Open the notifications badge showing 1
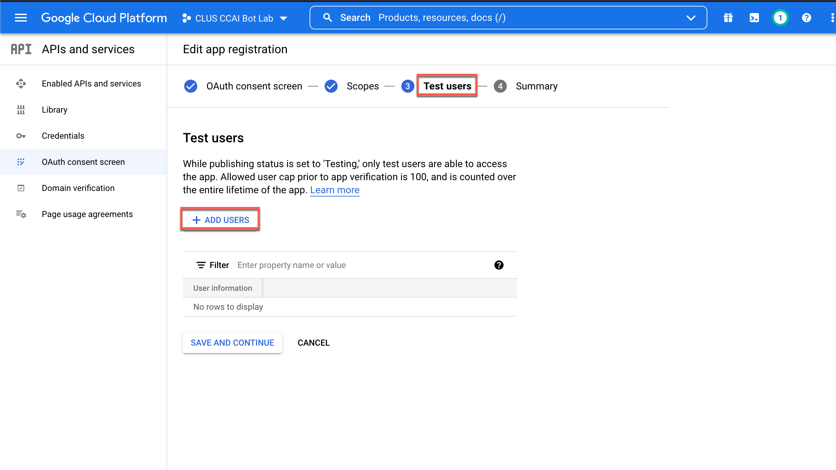Viewport: 836px width, 470px height. click(x=780, y=18)
